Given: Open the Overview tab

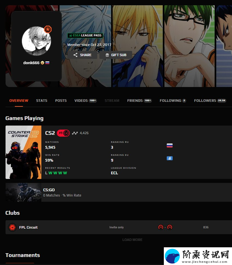Looking at the screenshot, I should coord(19,100).
